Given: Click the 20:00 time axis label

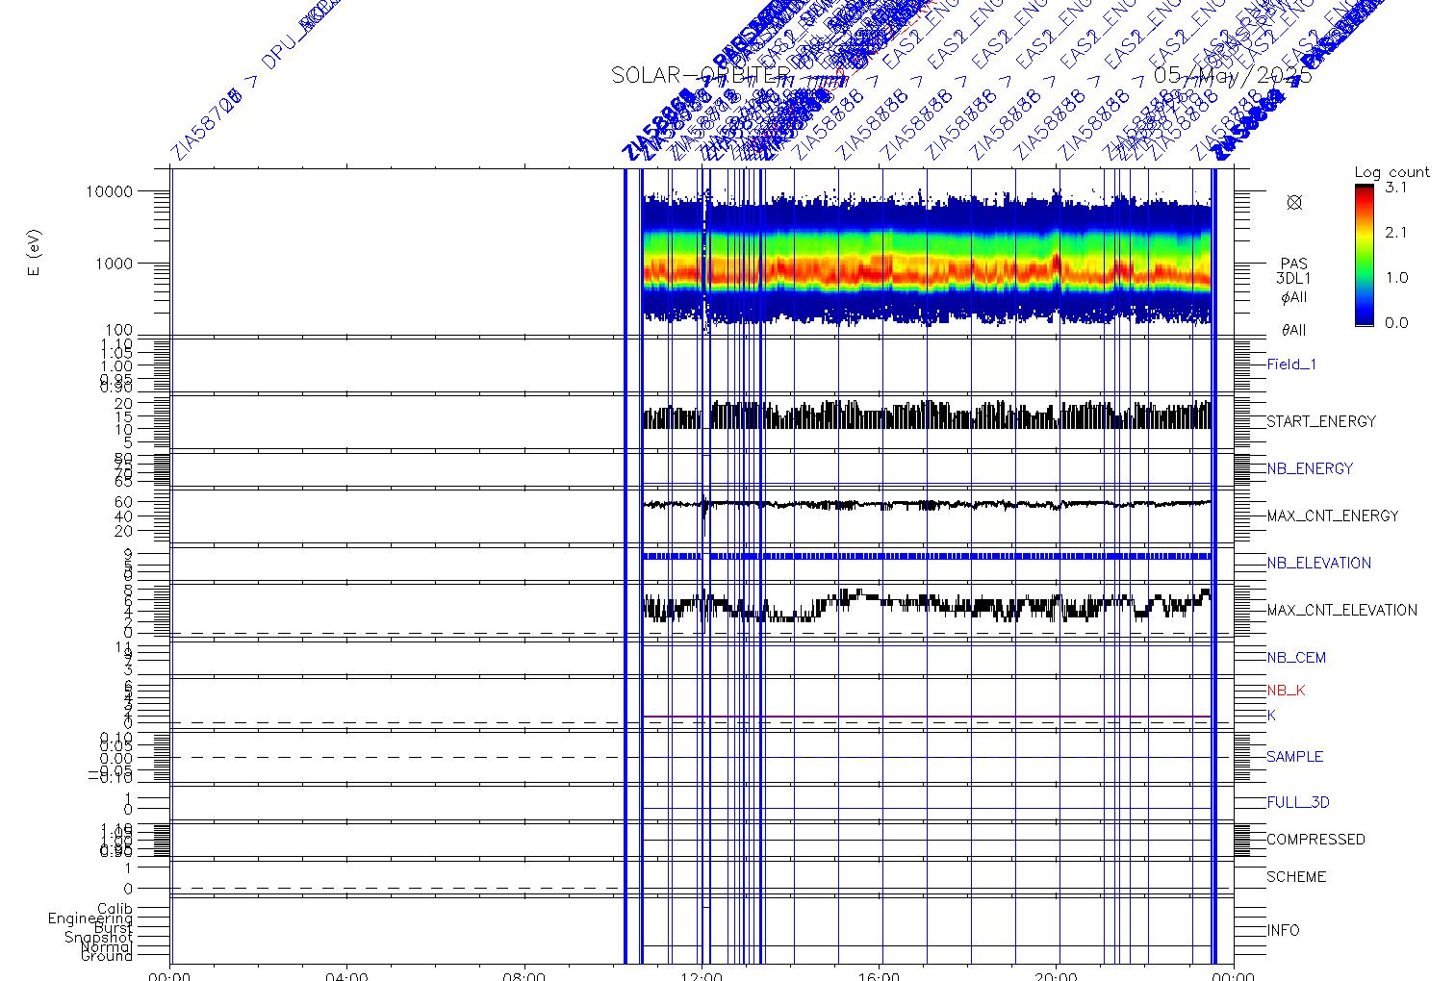Looking at the screenshot, I should coord(1056,975).
